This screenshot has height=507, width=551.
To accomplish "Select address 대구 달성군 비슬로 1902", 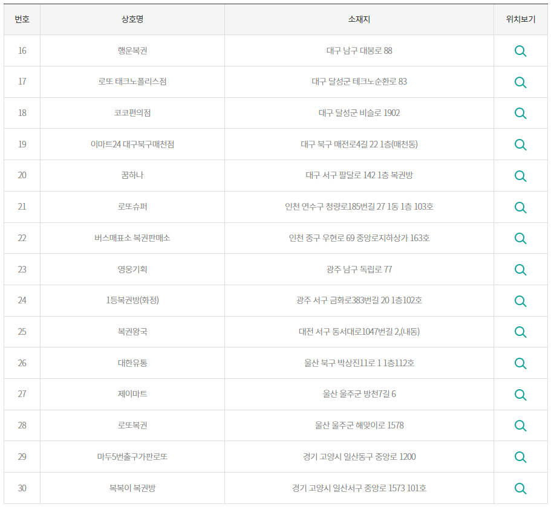I will coord(359,113).
